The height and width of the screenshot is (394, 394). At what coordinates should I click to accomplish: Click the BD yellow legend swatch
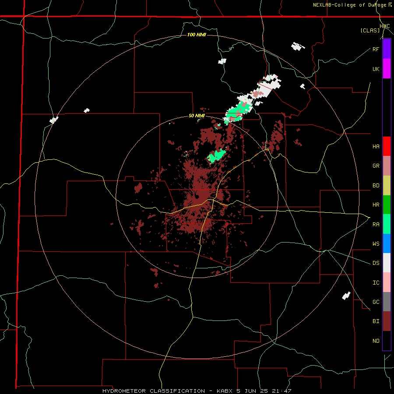coord(387,186)
